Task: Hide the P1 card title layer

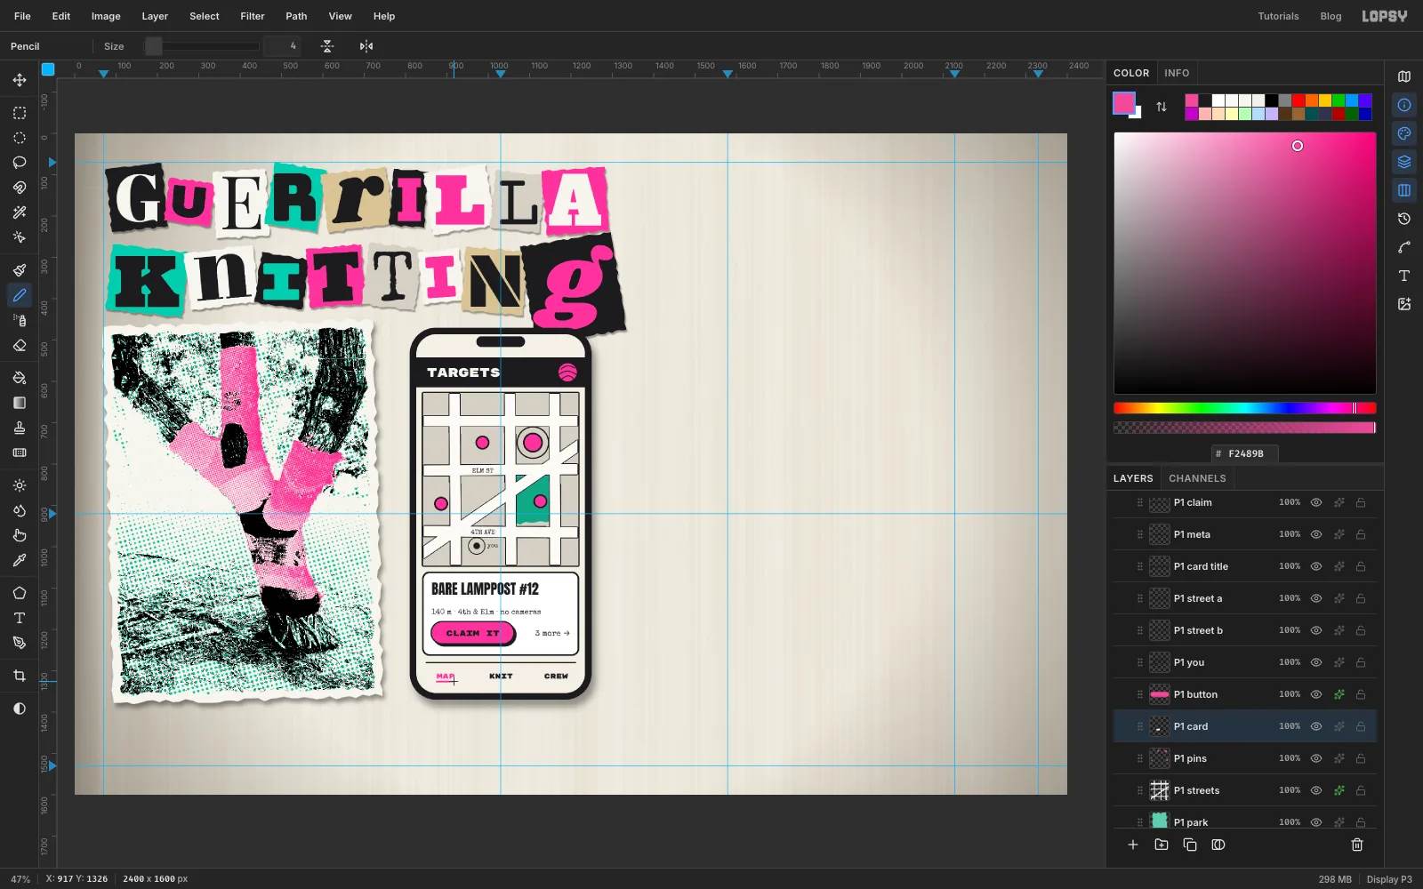Action: pos(1316,566)
